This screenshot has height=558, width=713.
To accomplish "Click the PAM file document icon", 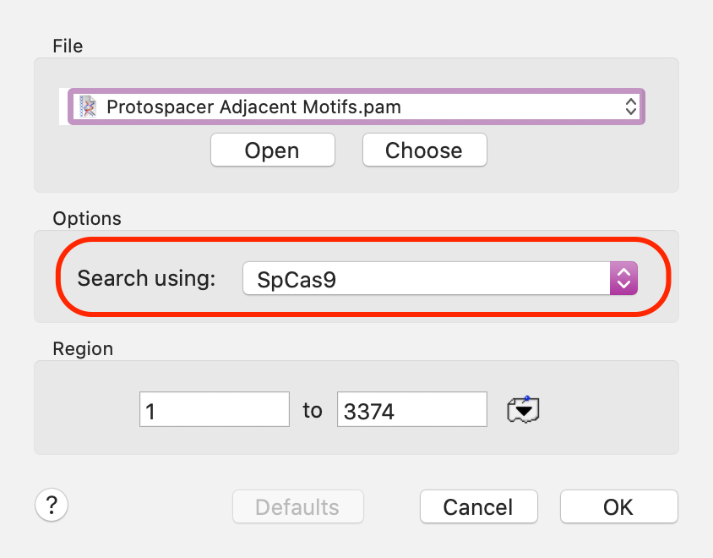I will click(88, 107).
